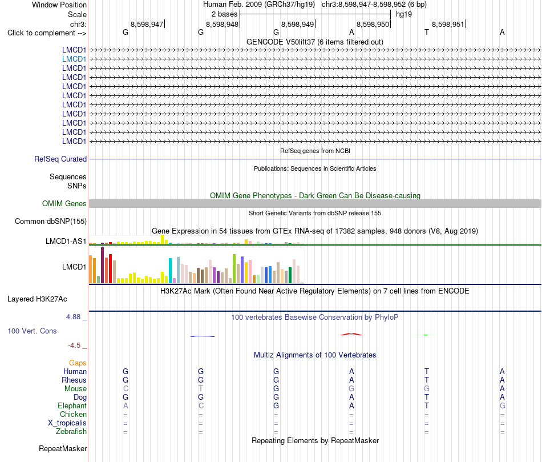This screenshot has width=542, height=462.
Task: Click the 'Click to complement -->' label
Action: (x=47, y=33)
